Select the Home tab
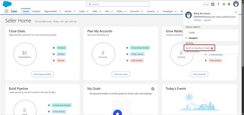The width and height of the screenshot is (244, 115). click(26, 11)
